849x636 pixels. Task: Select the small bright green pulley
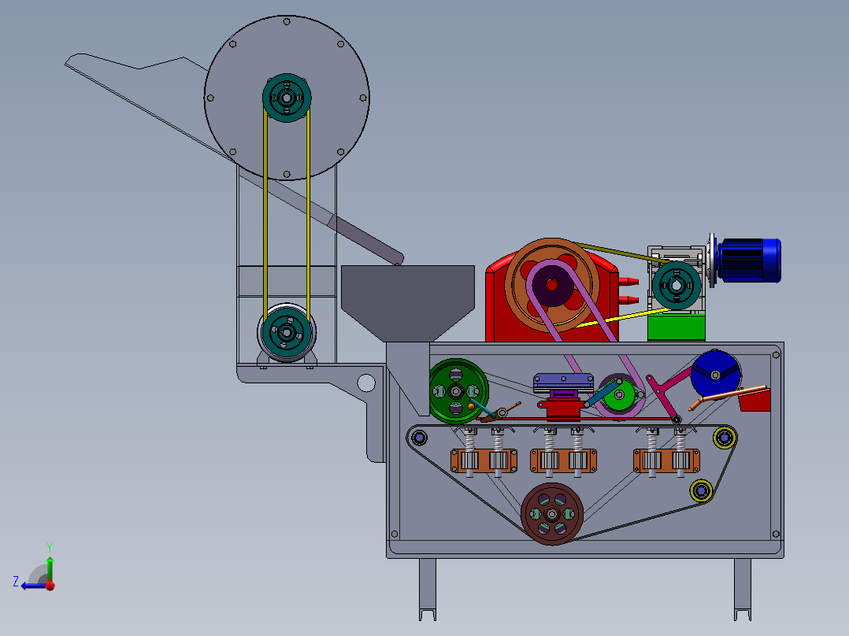click(x=619, y=396)
